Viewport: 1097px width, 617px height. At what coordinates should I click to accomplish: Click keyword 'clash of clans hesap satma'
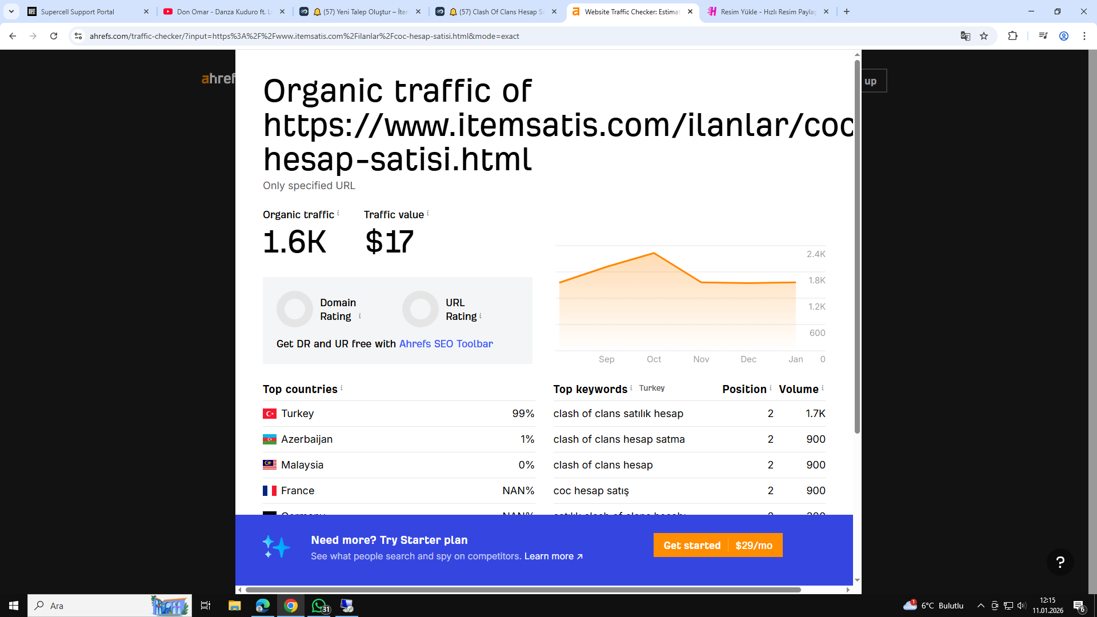click(x=619, y=439)
